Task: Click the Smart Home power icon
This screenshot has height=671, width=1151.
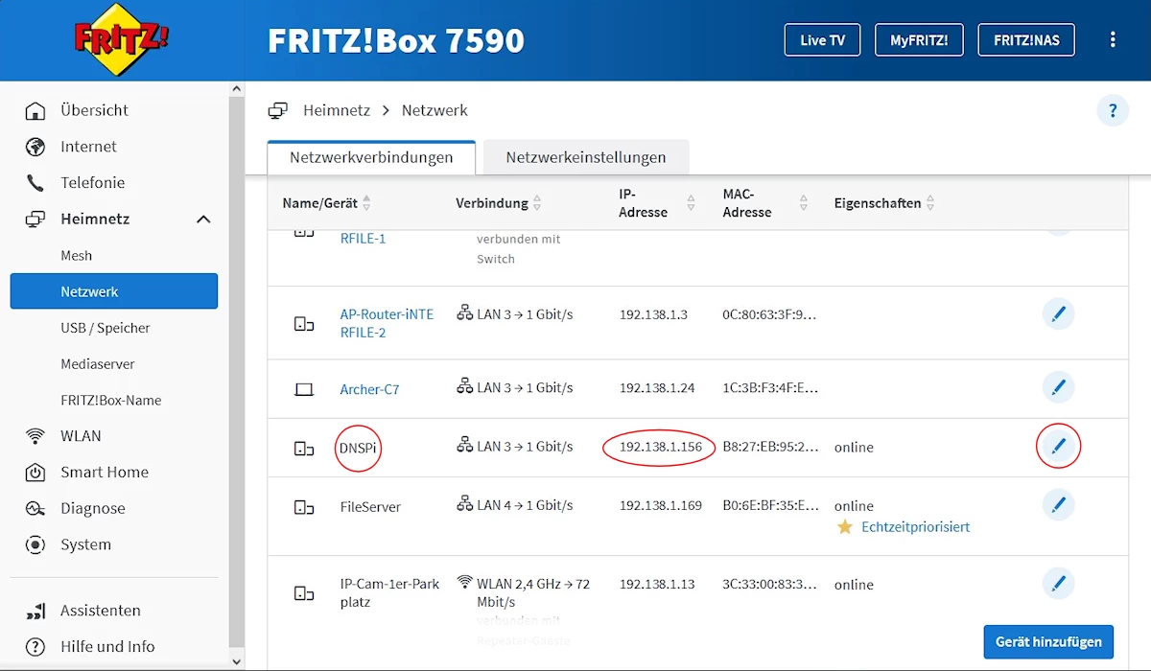Action: tap(35, 473)
